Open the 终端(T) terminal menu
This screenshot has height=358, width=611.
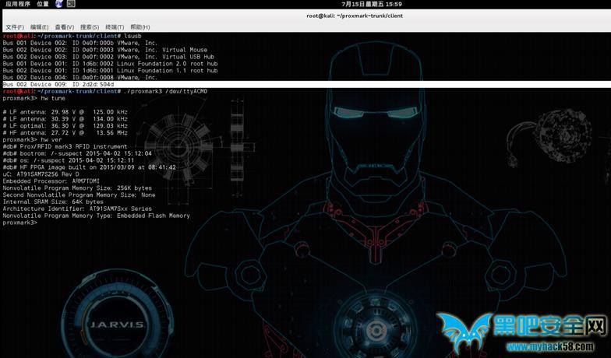pos(115,26)
